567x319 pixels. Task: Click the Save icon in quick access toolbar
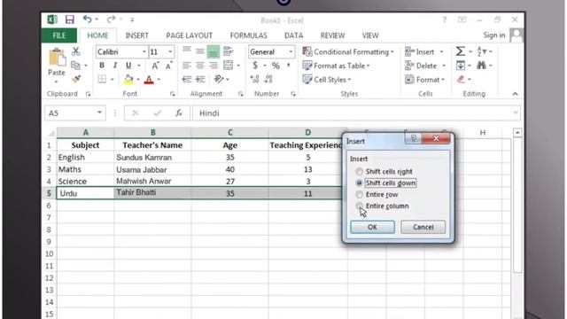coord(69,19)
